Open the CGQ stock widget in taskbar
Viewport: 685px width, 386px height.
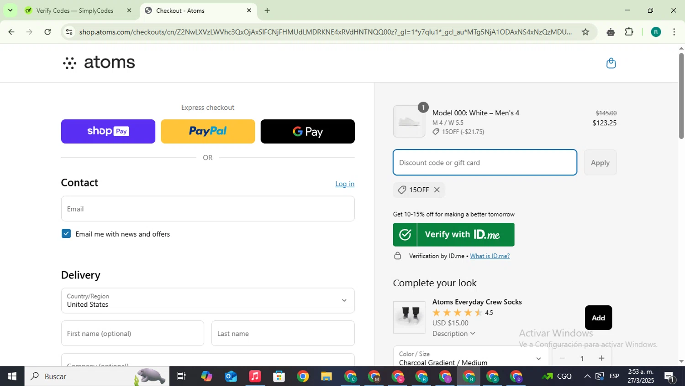557,376
